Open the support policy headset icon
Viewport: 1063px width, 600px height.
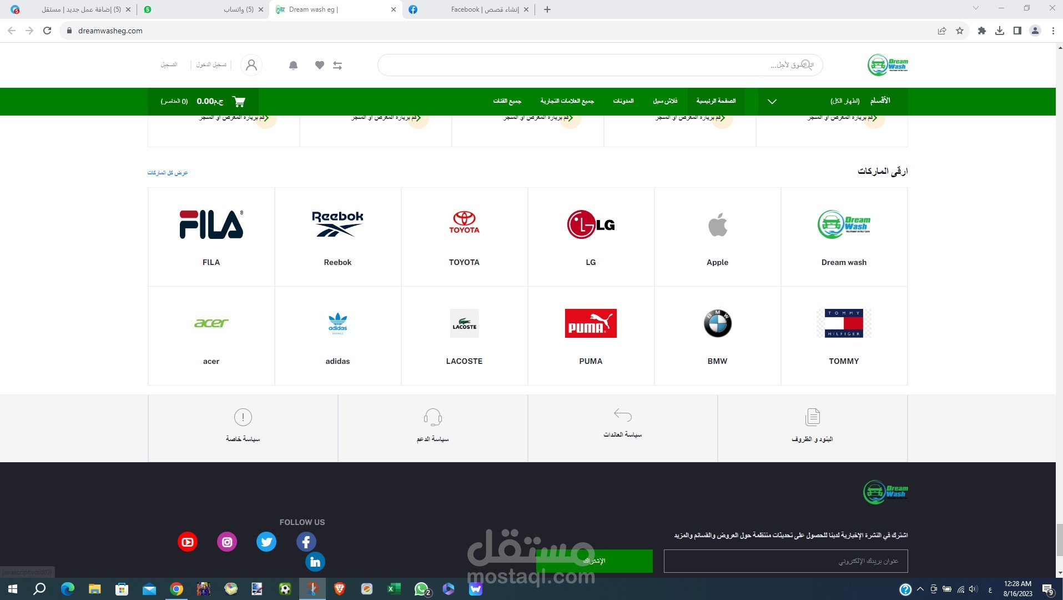pos(433,417)
